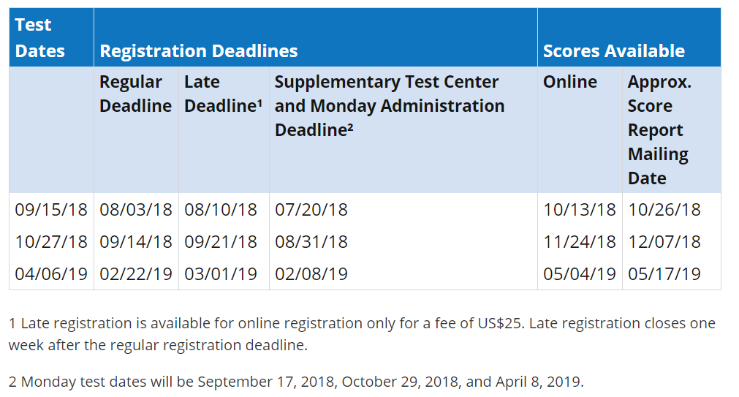Click footnote 2 about Monday test dates
The height and width of the screenshot is (397, 739).
296,382
